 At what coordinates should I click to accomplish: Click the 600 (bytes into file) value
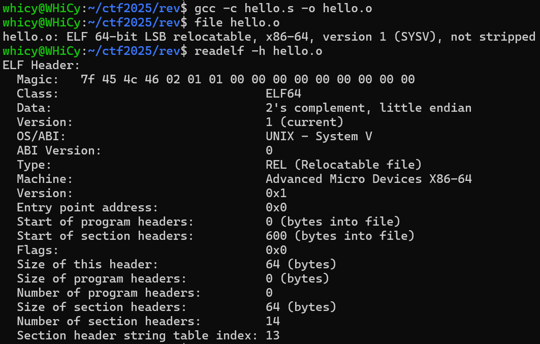point(340,236)
